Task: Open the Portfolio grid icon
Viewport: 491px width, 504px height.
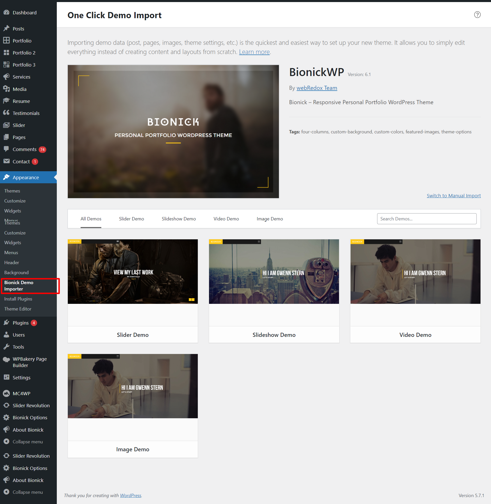Action: tap(6, 40)
